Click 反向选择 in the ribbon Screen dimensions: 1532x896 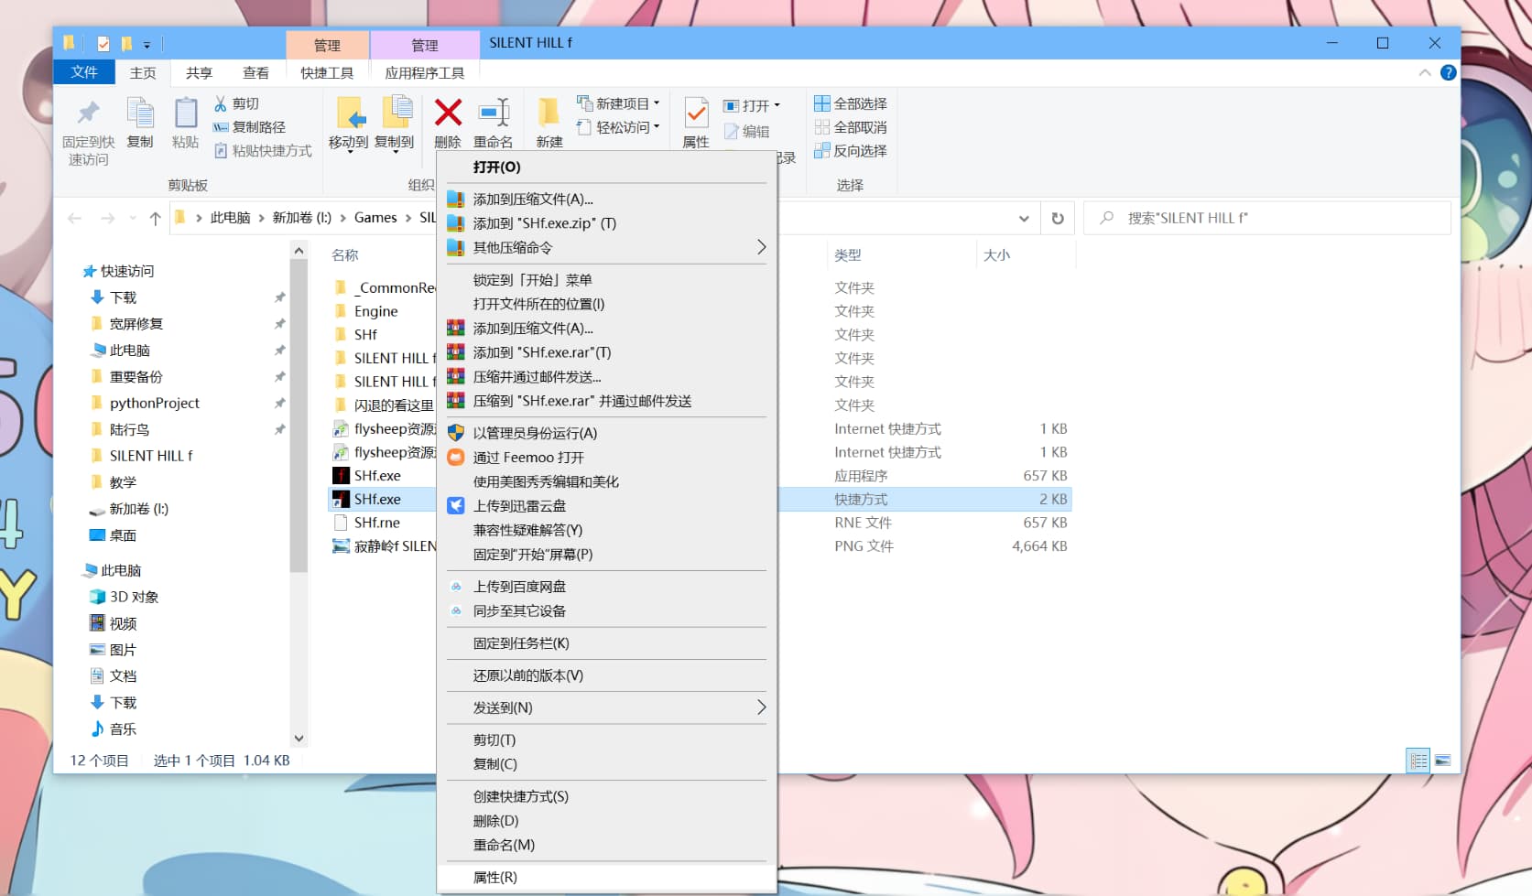point(851,151)
